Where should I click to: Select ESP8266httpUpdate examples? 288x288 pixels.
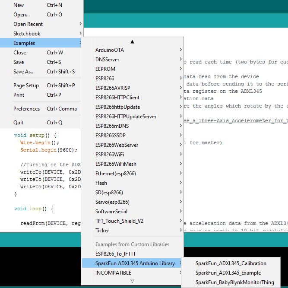[132, 107]
